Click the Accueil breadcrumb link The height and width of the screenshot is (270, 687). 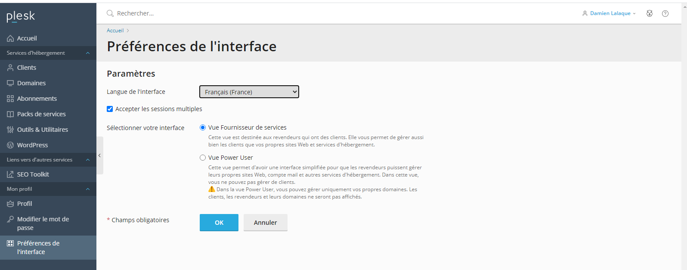coord(115,31)
